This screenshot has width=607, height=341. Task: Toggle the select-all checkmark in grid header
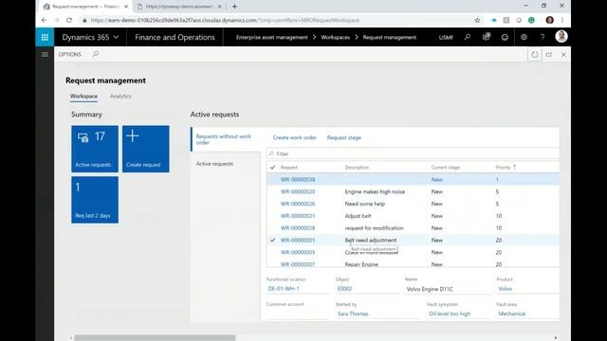272,168
